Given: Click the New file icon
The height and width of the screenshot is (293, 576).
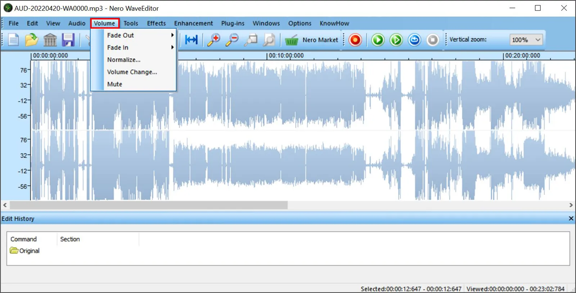Looking at the screenshot, I should pos(14,40).
